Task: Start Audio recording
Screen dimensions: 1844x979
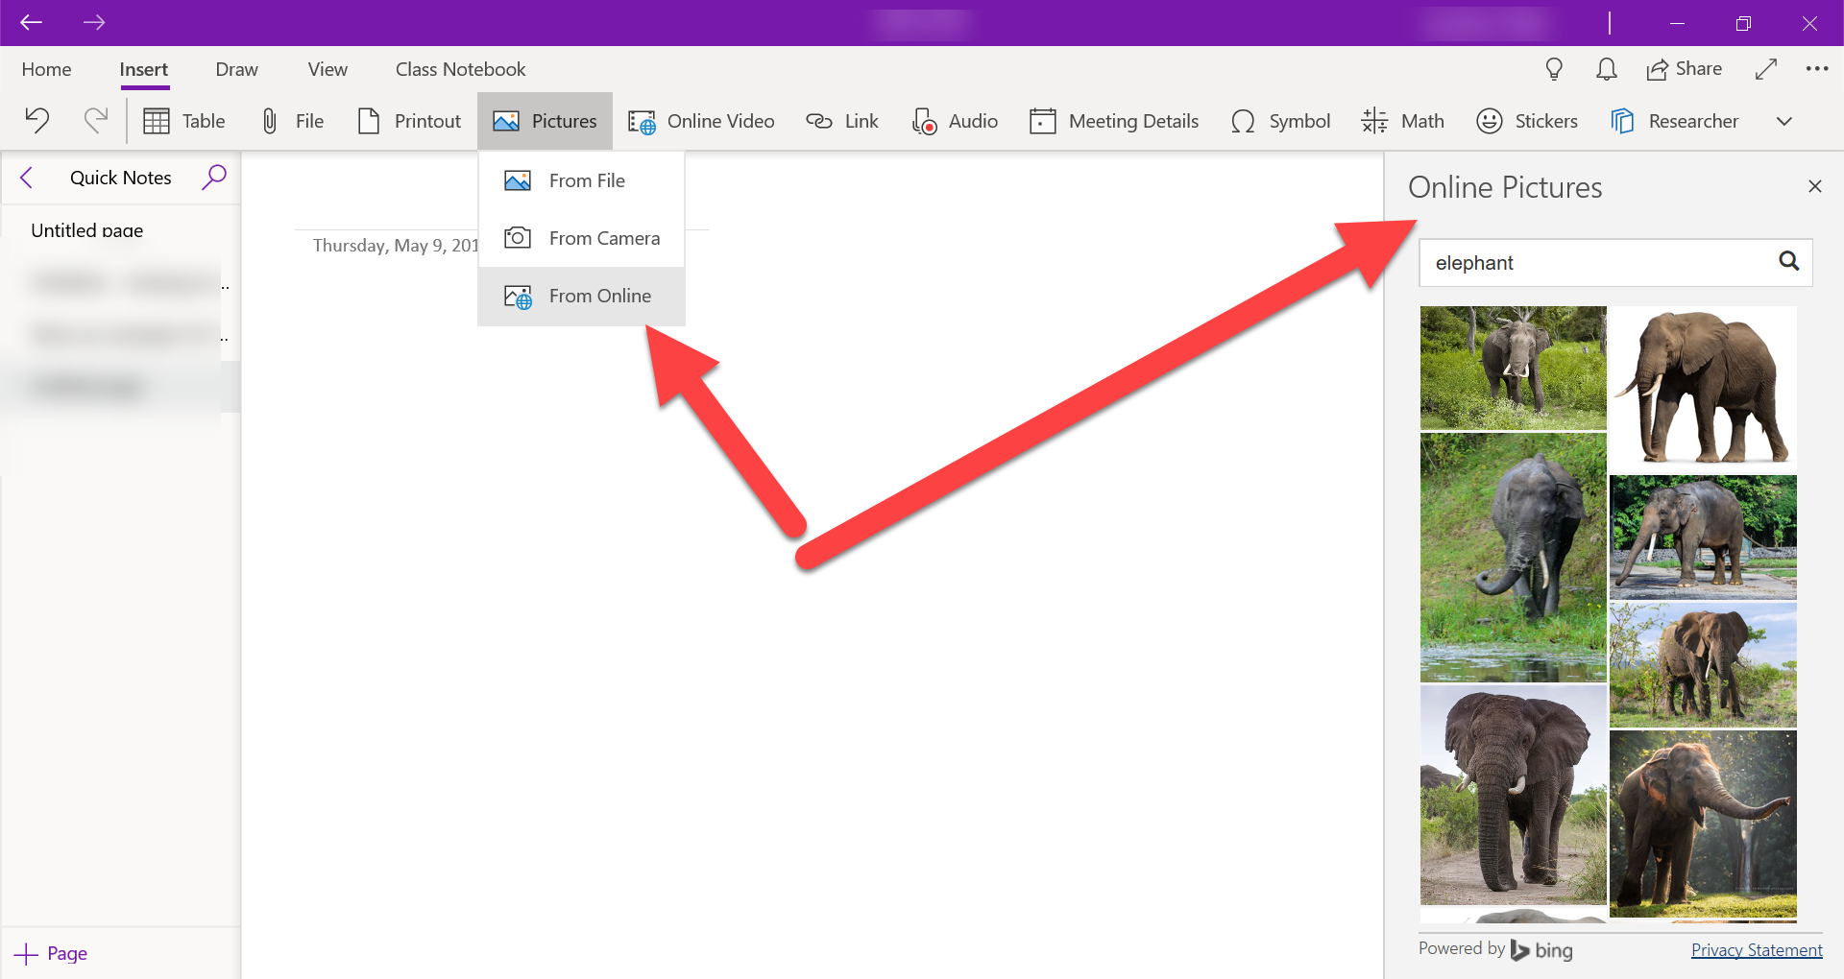Action: tap(955, 121)
